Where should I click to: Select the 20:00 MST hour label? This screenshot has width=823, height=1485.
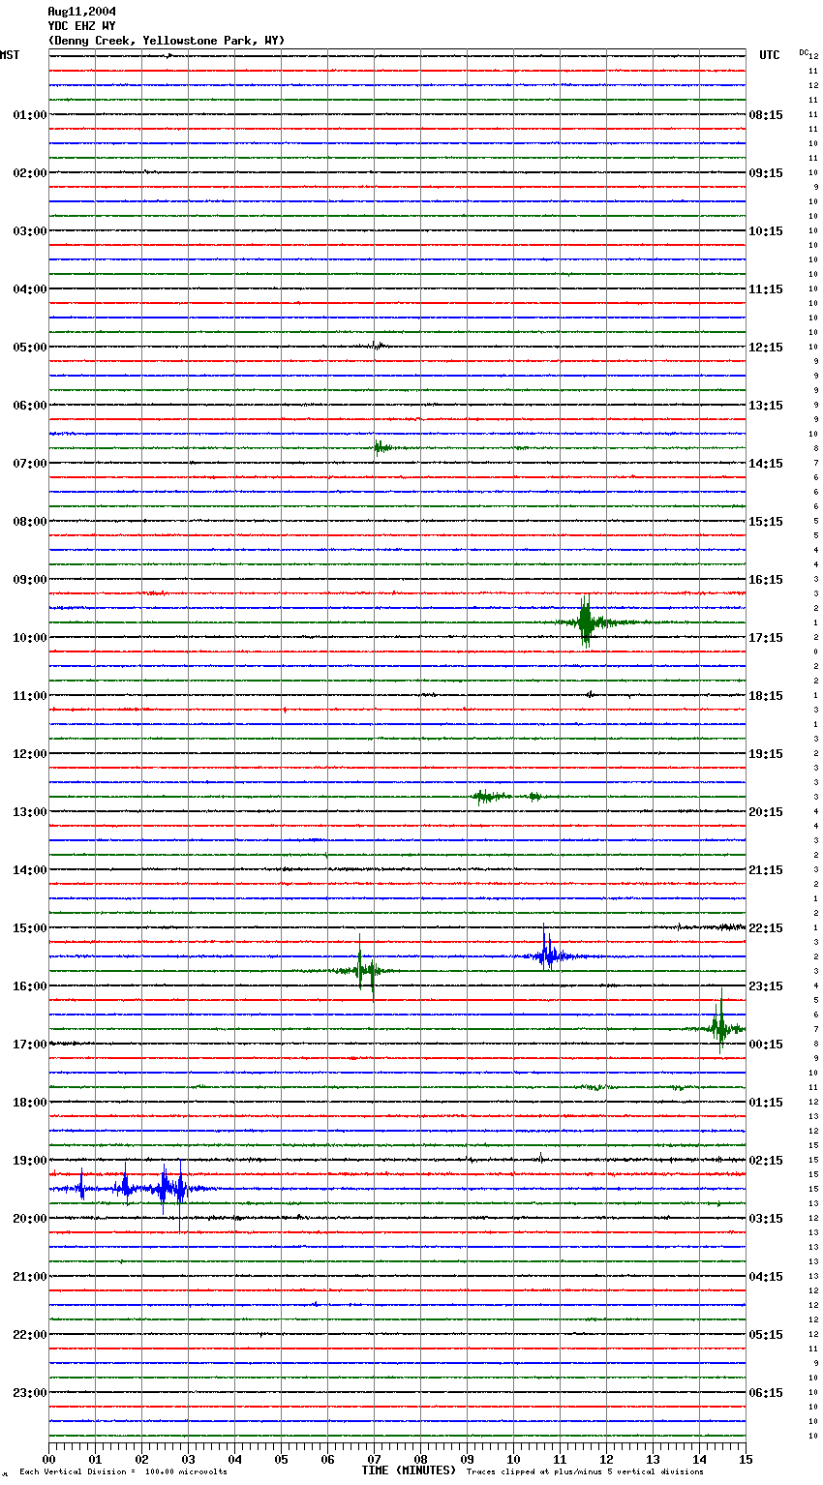tap(30, 1219)
